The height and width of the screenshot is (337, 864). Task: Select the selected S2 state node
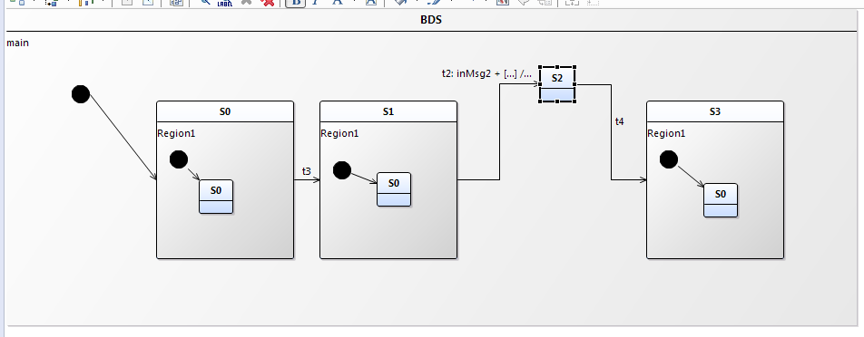coord(557,84)
